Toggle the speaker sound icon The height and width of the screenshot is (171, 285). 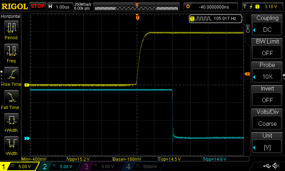[x=275, y=166]
